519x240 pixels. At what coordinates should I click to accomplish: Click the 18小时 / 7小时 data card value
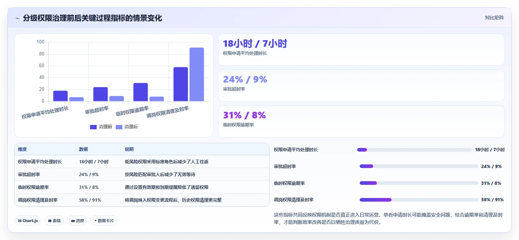(255, 44)
